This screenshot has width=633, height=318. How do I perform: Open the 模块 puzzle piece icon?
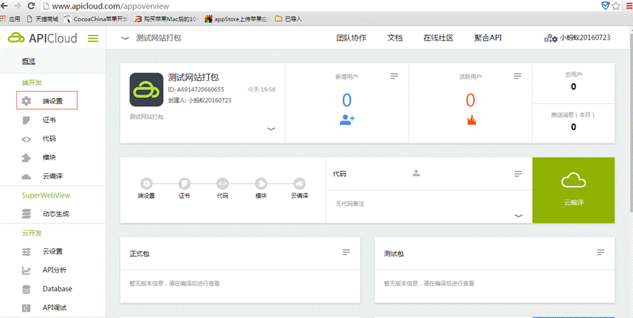click(26, 158)
